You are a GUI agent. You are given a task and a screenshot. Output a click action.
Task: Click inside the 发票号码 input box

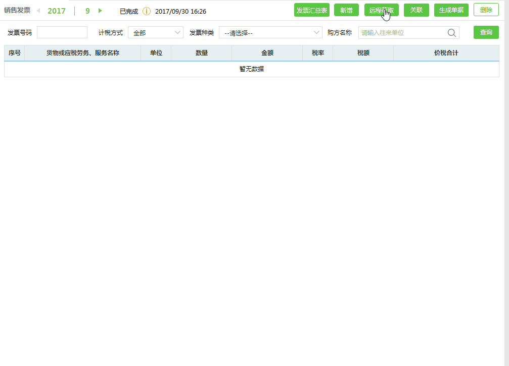point(62,32)
